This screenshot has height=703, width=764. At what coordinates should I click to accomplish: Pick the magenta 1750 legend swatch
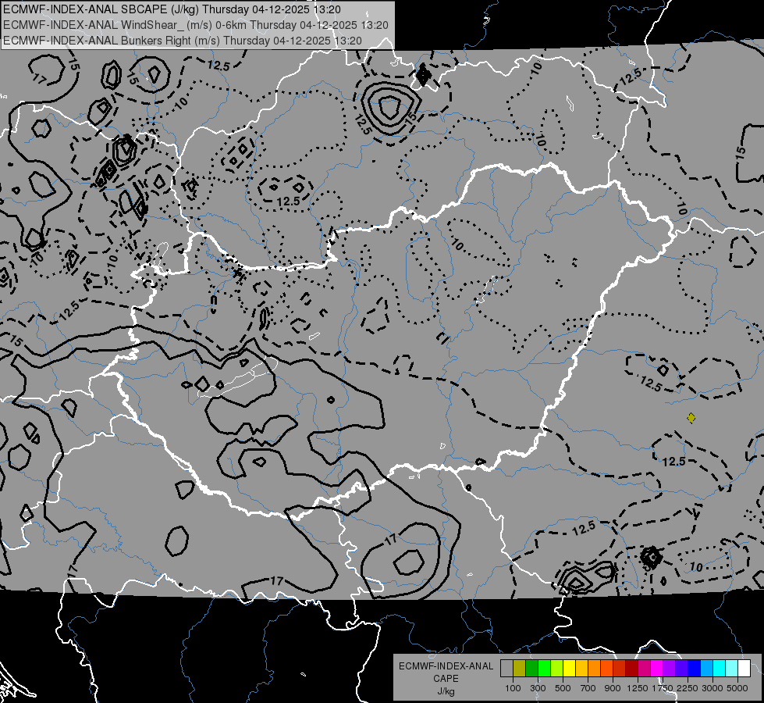click(x=657, y=669)
